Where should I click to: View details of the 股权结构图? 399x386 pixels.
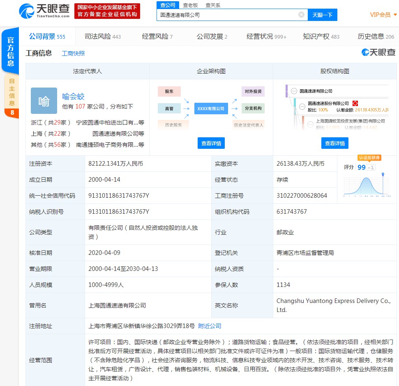[334, 143]
